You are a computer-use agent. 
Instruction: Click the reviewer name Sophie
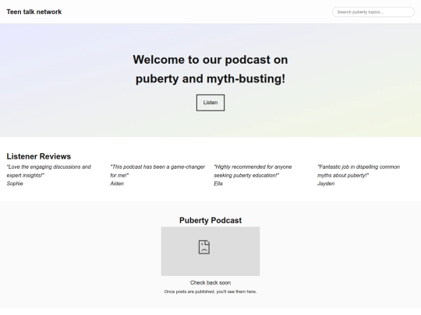click(x=15, y=184)
